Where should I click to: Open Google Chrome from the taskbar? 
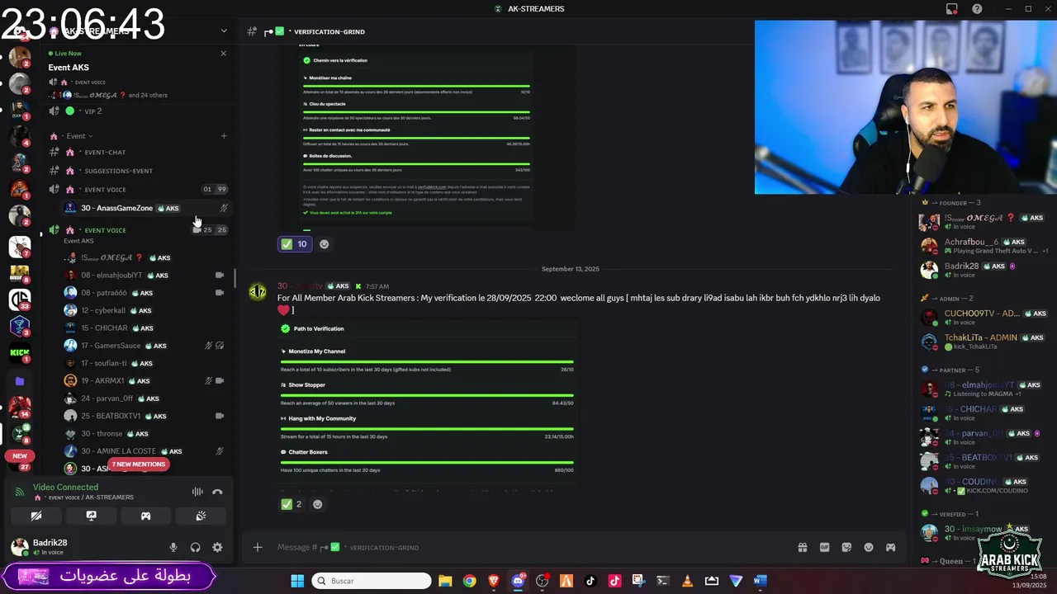[x=469, y=581]
